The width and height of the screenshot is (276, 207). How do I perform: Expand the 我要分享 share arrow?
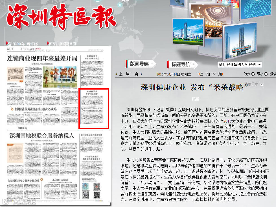(262, 85)
